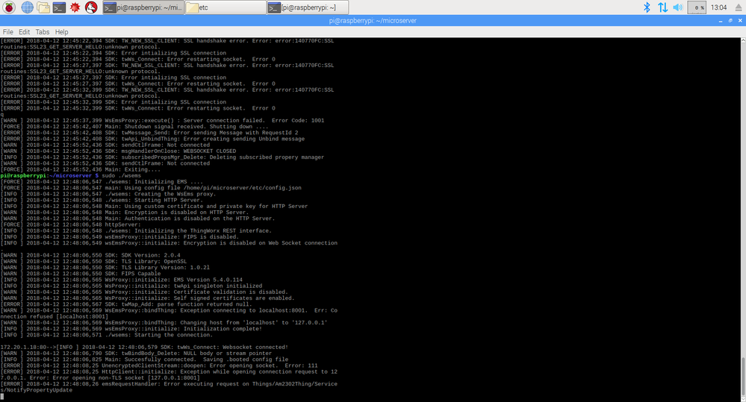
Task: Click the 'Error opening socket. Error: 111' line
Action: 159,366
